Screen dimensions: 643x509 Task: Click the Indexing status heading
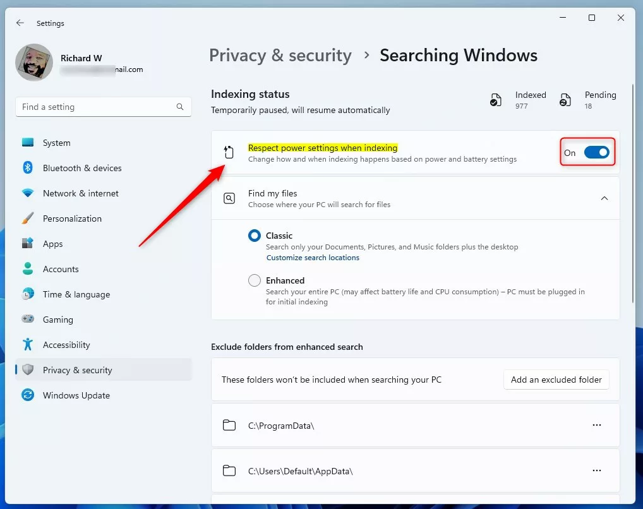coord(250,94)
